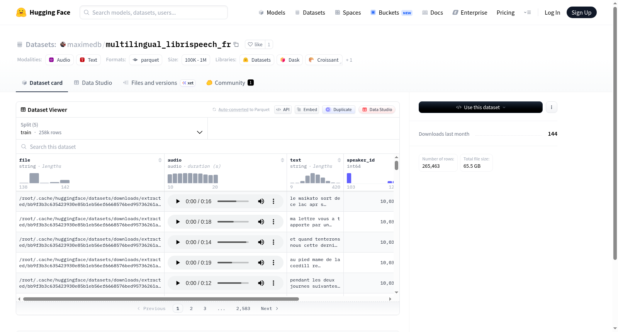This screenshot has height=332, width=618.
Task: Click the Auto-converted to Parquet link
Action: coord(244,110)
